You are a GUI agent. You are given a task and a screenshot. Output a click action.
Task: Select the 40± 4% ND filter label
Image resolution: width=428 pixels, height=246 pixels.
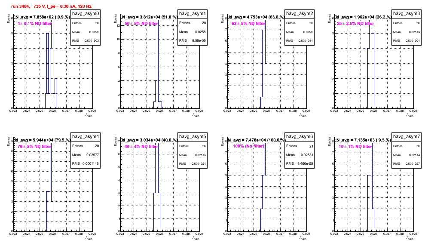tap(141, 147)
